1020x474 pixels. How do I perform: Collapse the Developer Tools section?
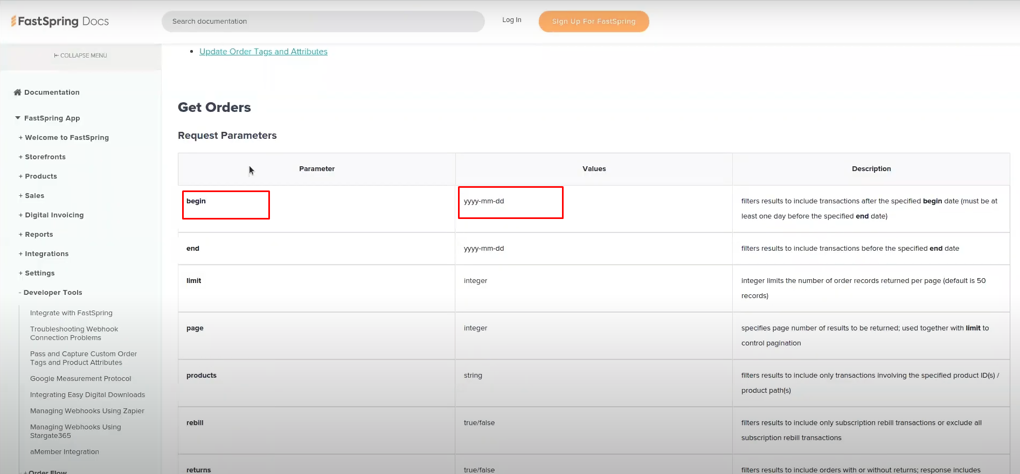coord(50,292)
